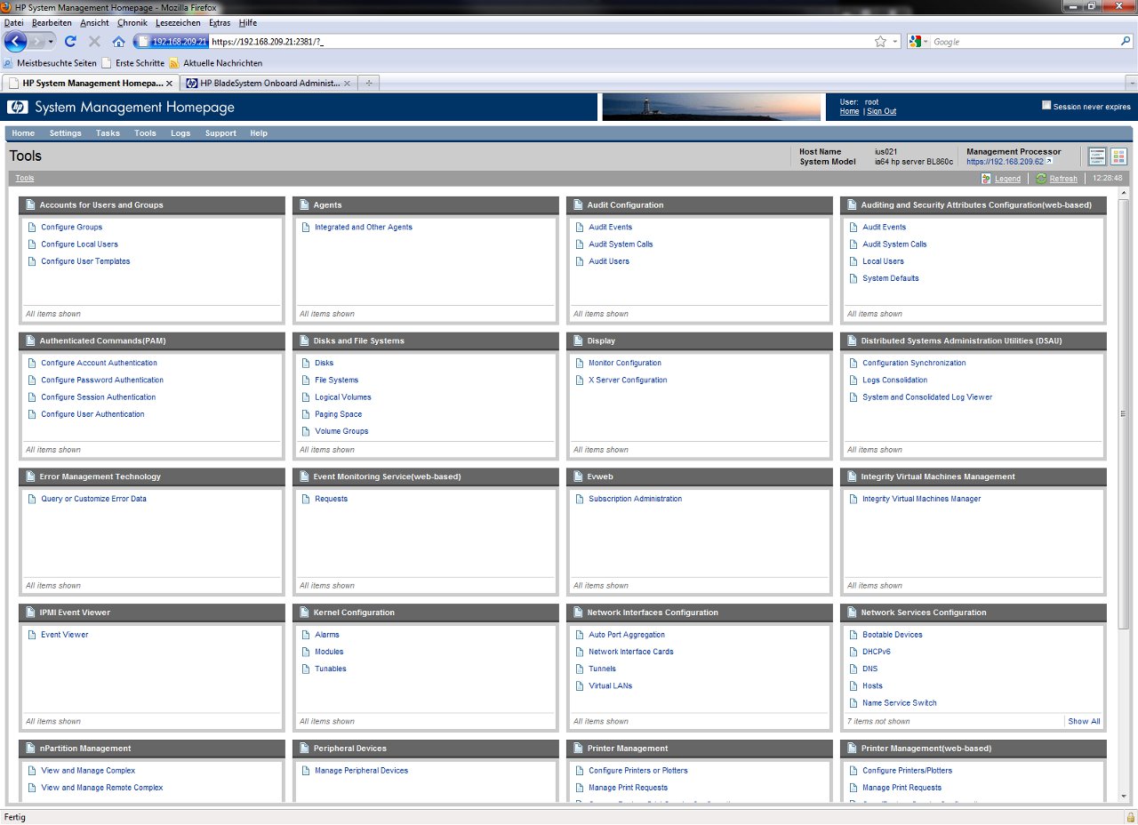The height and width of the screenshot is (825, 1138).
Task: Open the Lesezeichen menu
Action: 178,22
